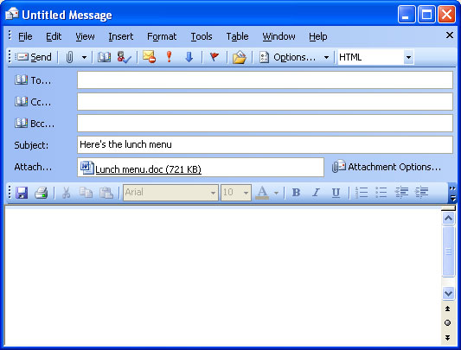Expand the Font Color dropdown arrow

[x=276, y=193]
